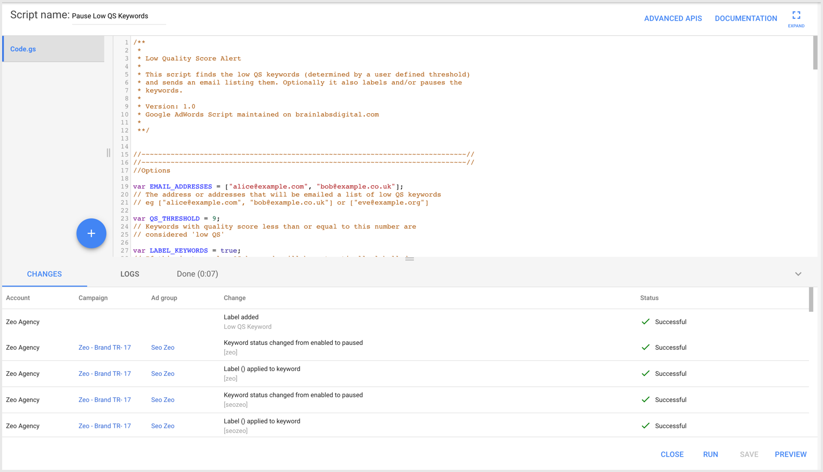The image size is (823, 472).
Task: Click the CLOSE button at the bottom
Action: [x=672, y=454]
